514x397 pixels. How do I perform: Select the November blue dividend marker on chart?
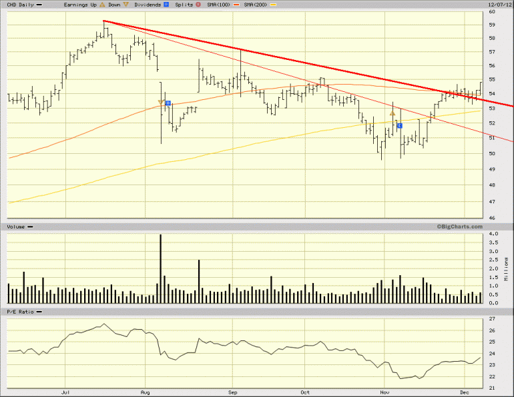[399, 126]
